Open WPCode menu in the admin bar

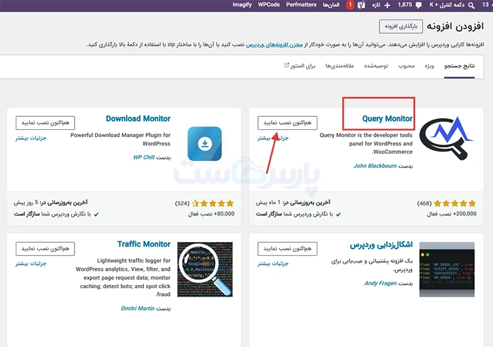pos(269,5)
